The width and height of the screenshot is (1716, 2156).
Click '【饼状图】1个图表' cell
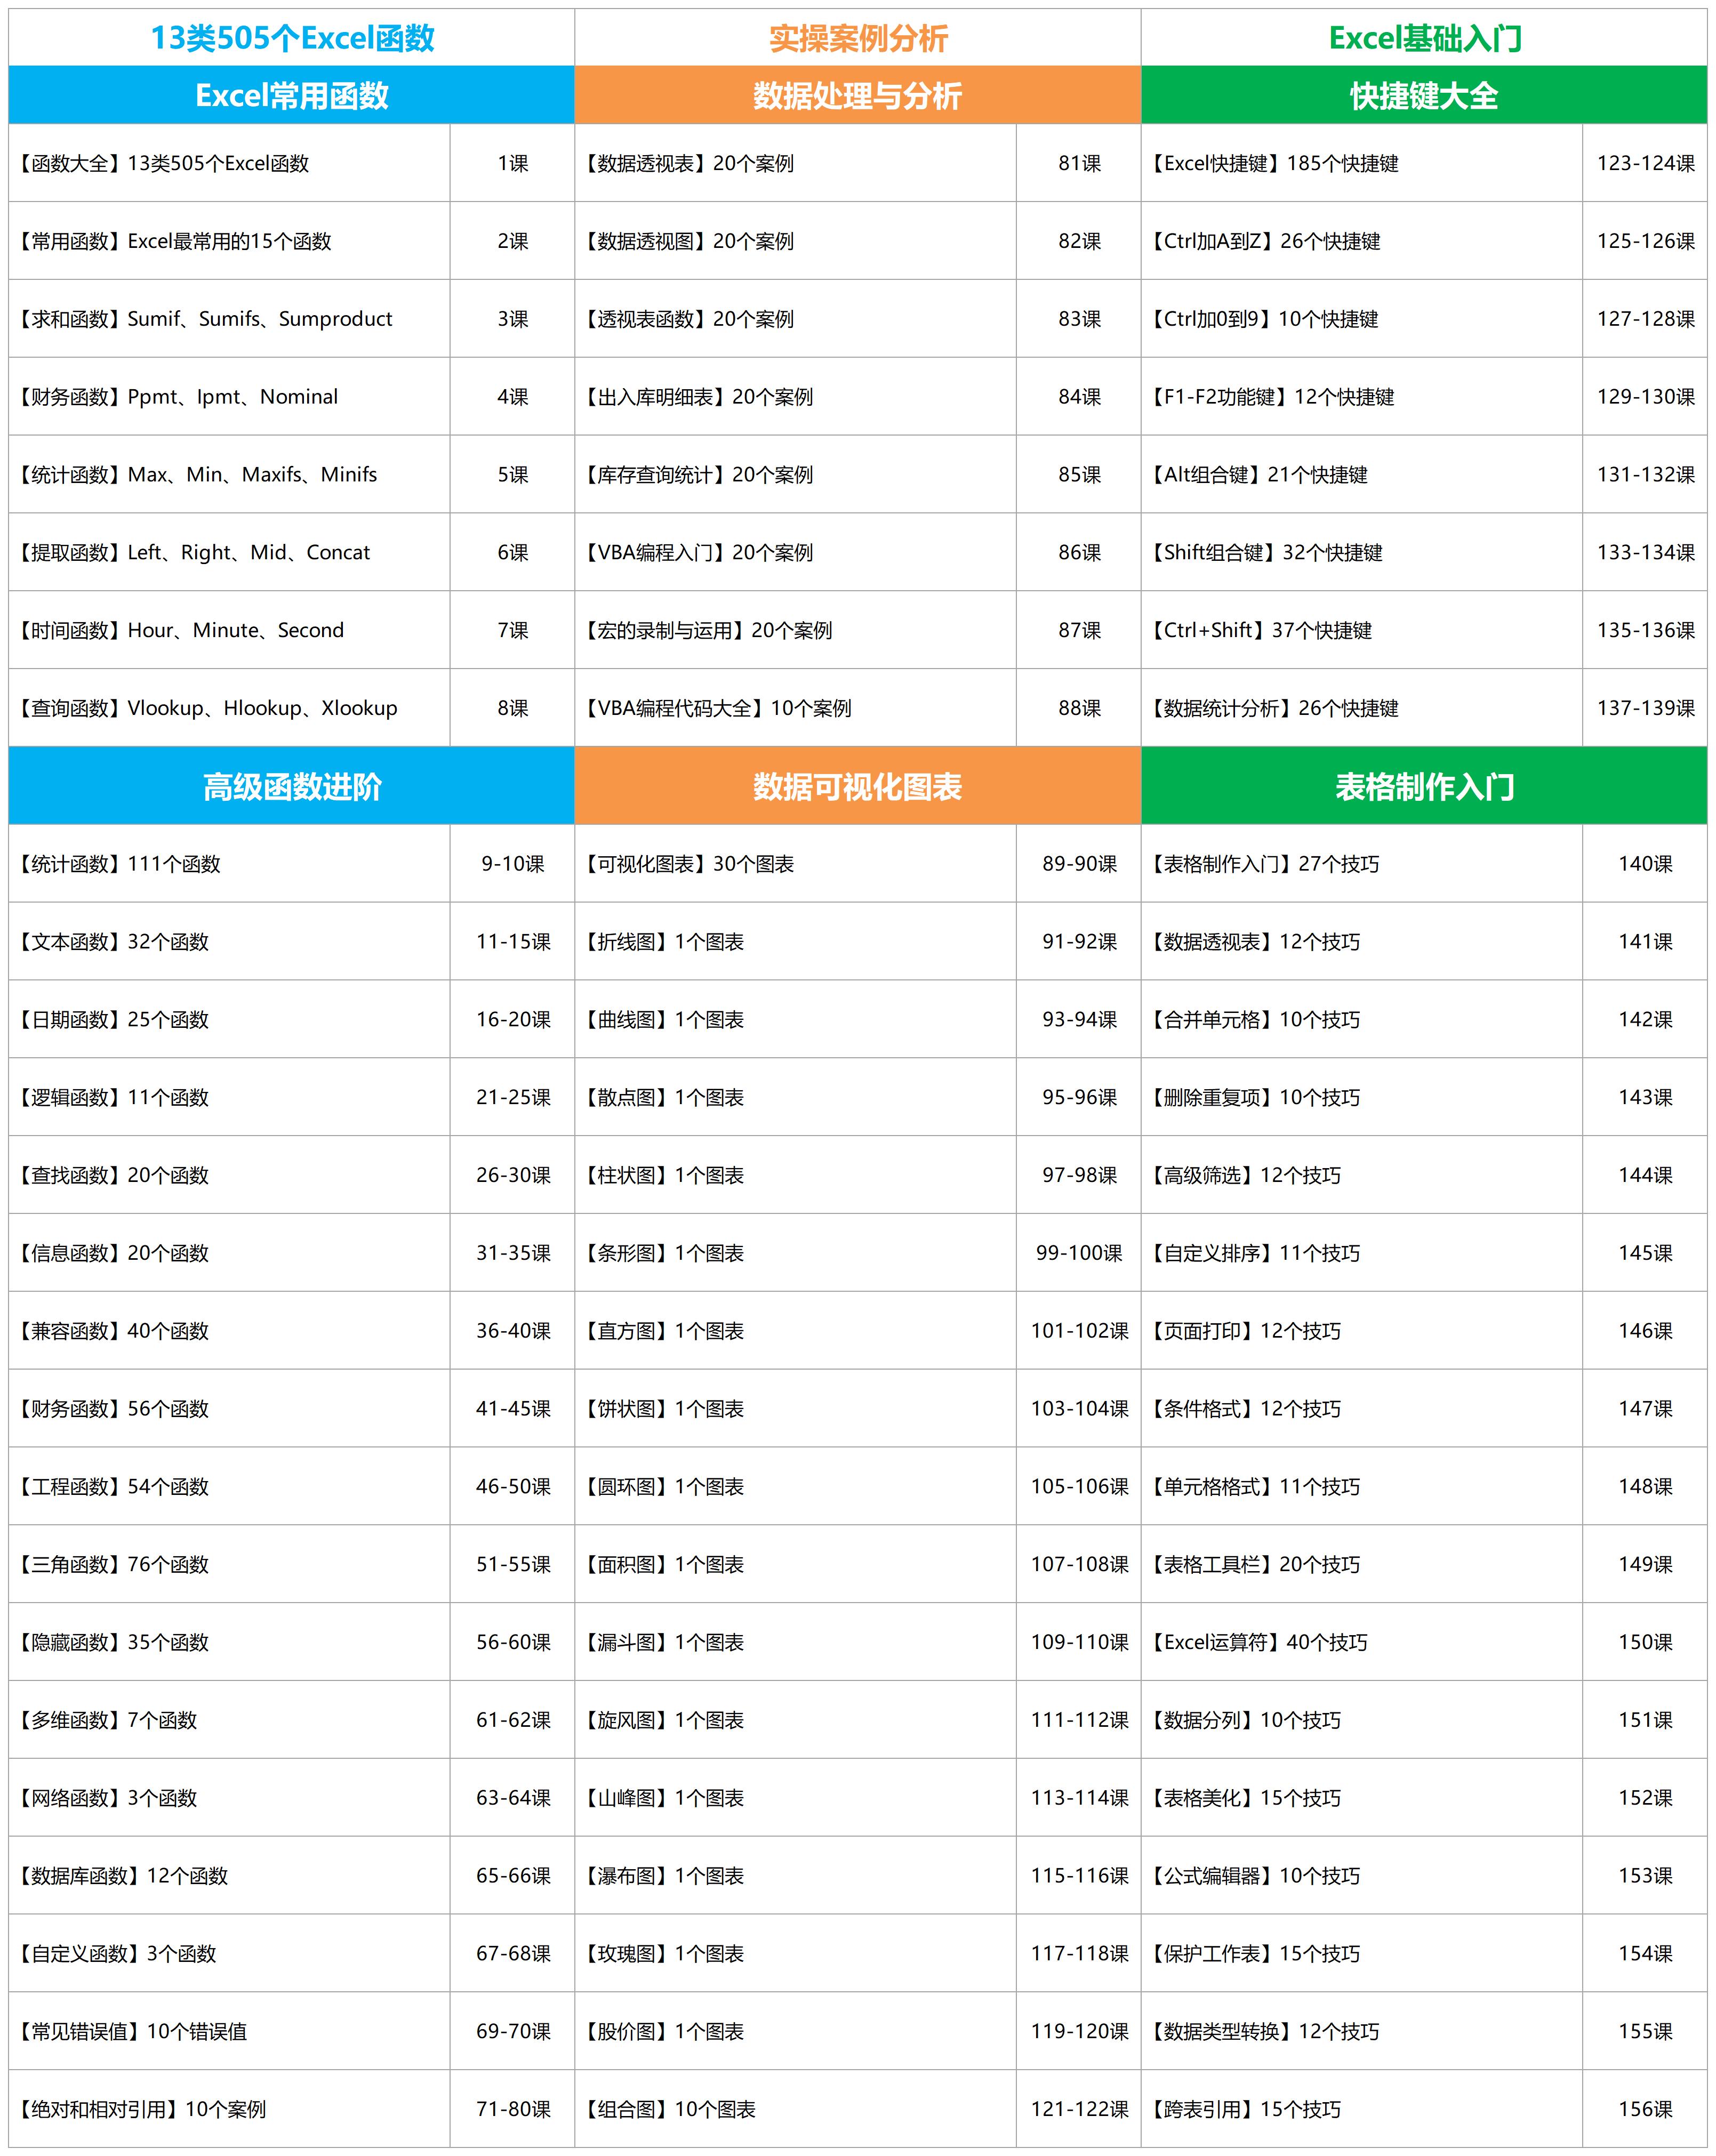click(796, 1409)
